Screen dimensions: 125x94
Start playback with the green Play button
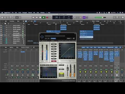pyautogui.click(x=43, y=17)
